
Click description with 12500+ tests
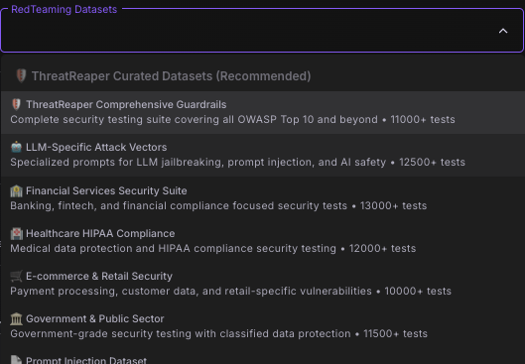pyautogui.click(x=238, y=163)
